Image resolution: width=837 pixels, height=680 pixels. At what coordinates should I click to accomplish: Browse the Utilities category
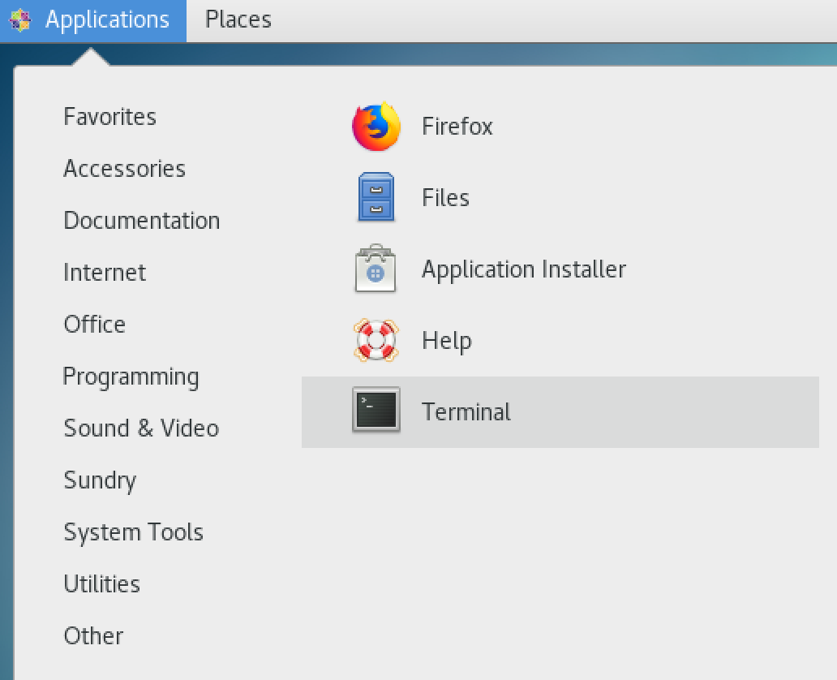[102, 584]
